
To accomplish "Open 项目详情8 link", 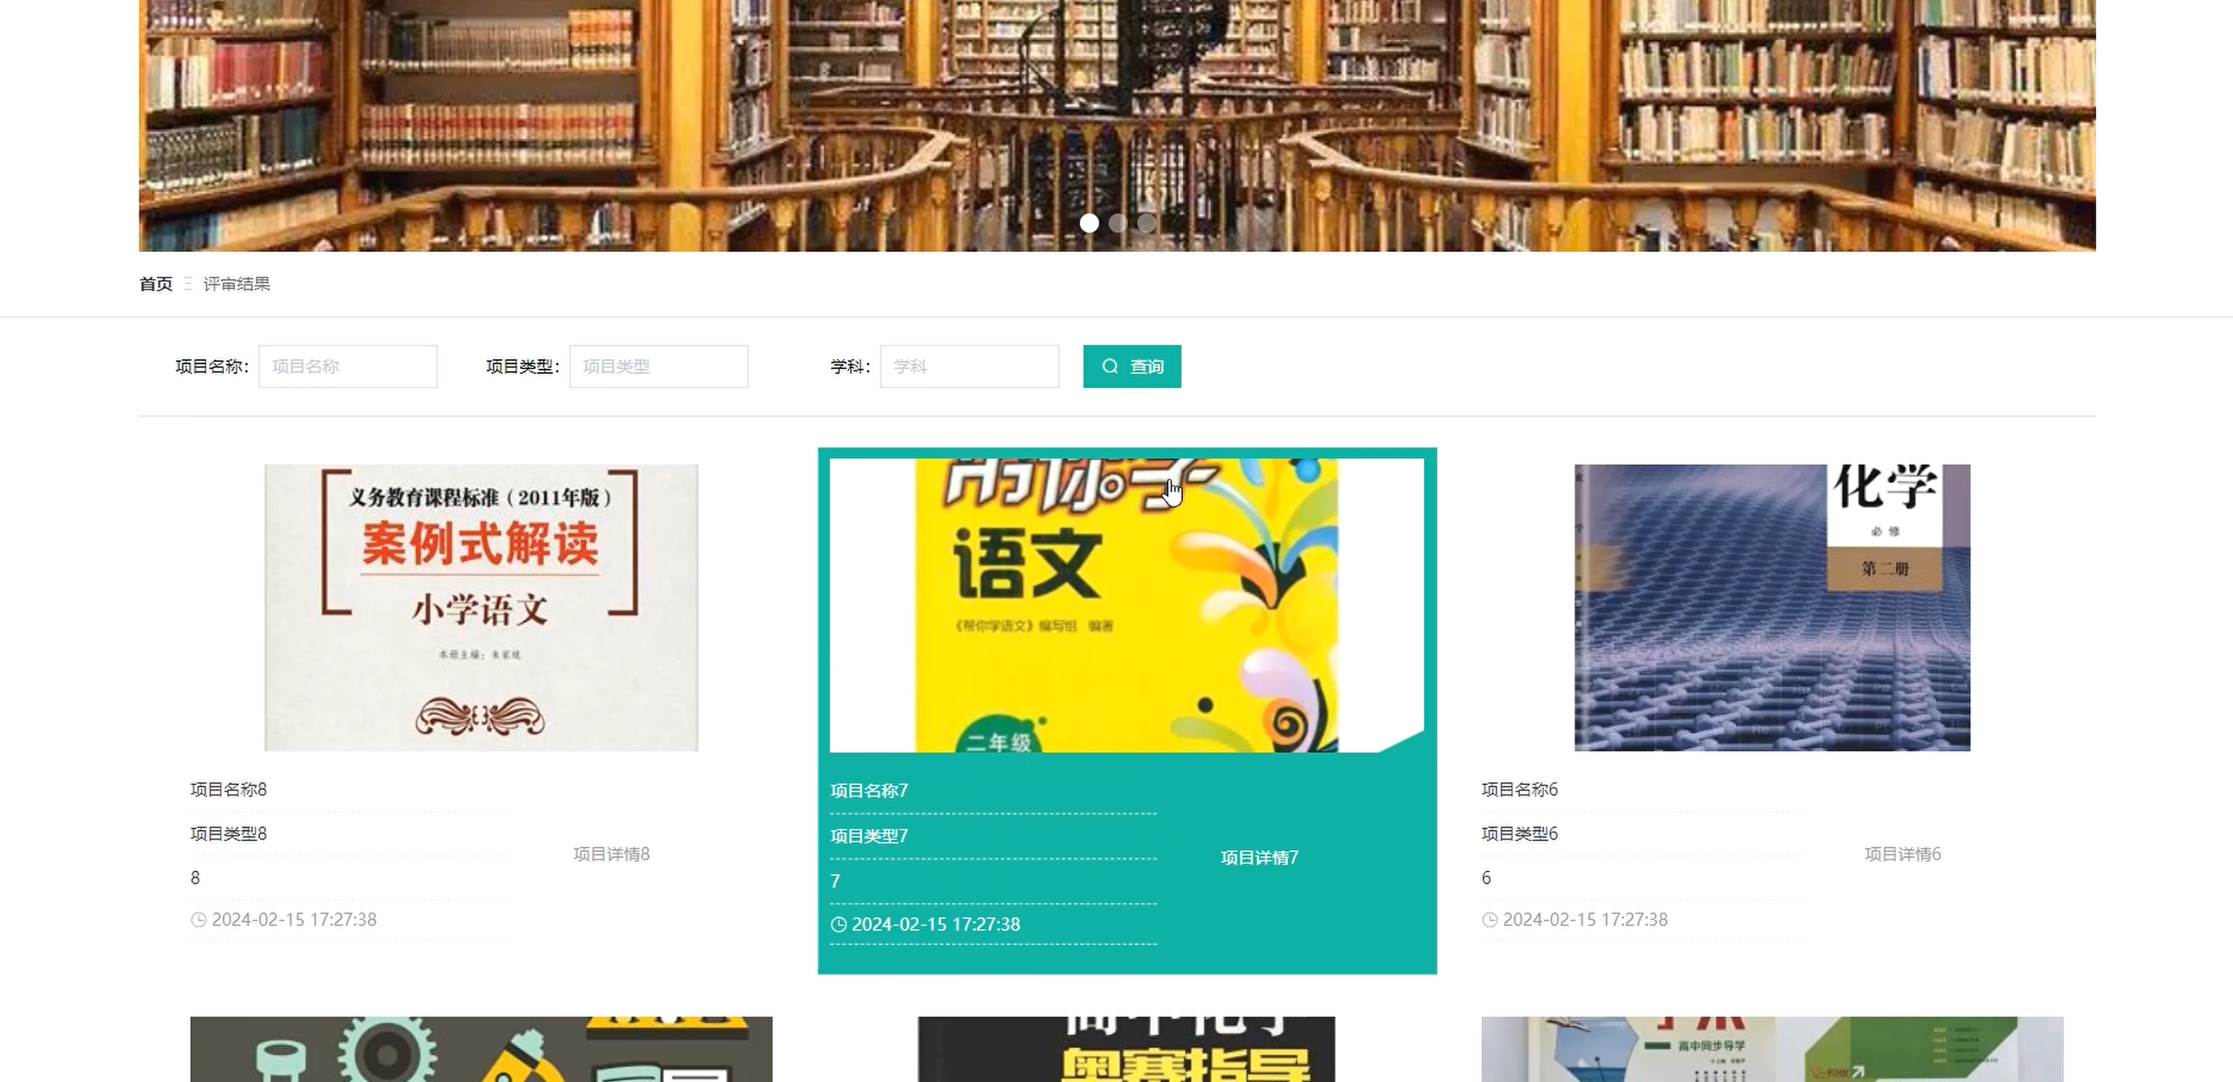I will click(611, 854).
